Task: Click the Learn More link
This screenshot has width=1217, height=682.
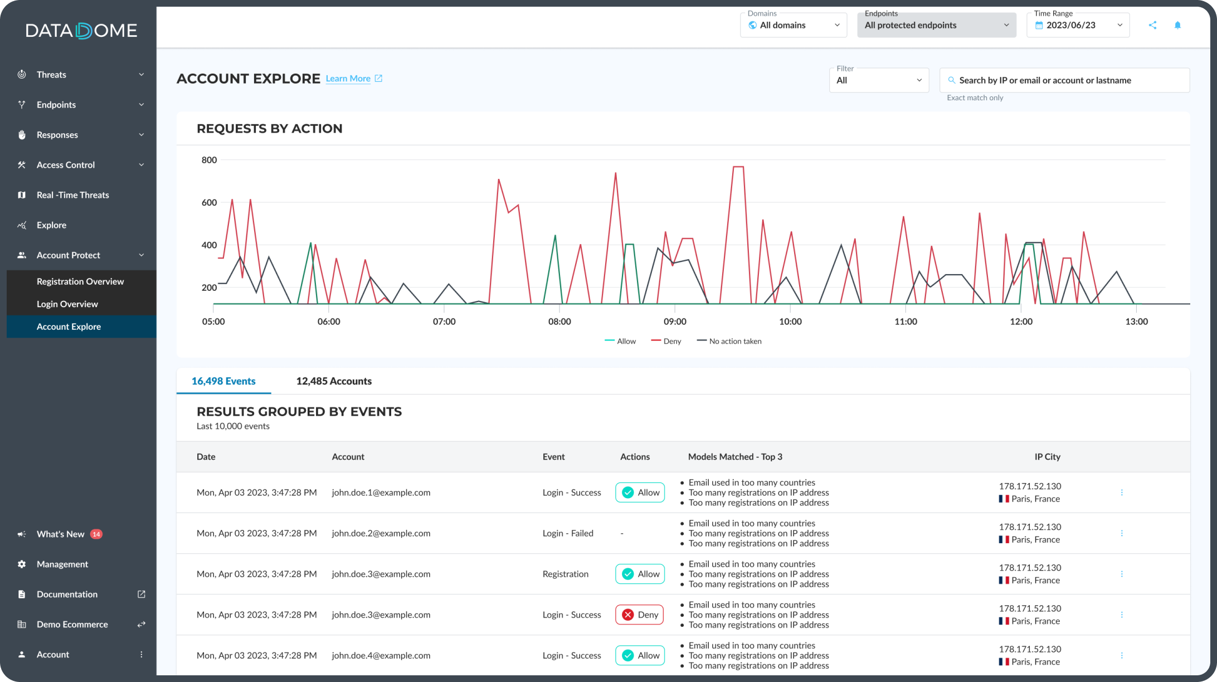Action: pyautogui.click(x=348, y=79)
